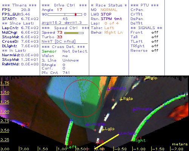
Task: Click the G7 marker near Left lane
Action: [67, 143]
